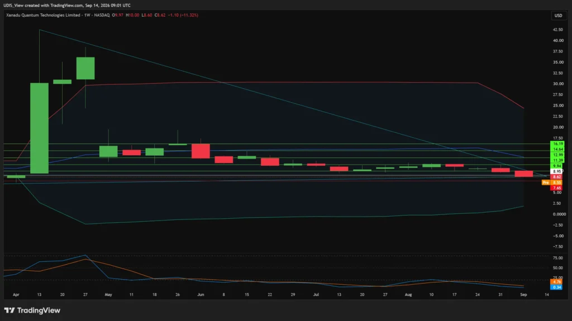Click the 1W interval label
Image resolution: width=572 pixels, height=321 pixels.
87,15
